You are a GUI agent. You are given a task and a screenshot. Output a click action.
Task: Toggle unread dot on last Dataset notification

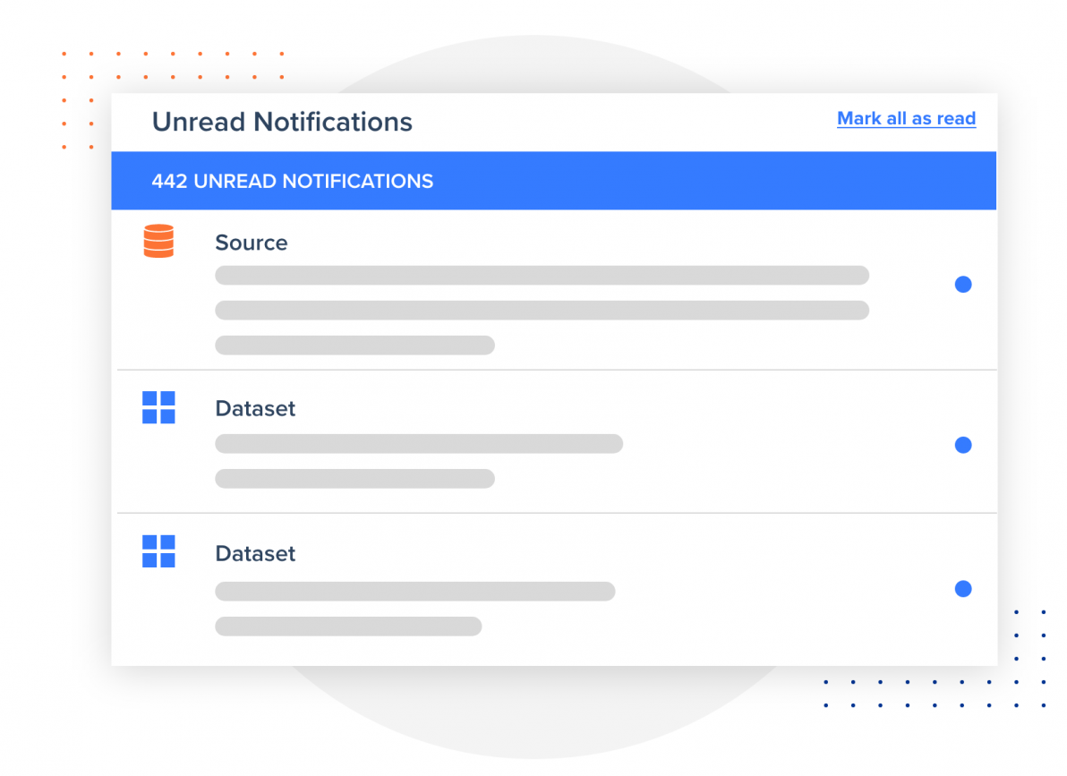click(x=963, y=589)
